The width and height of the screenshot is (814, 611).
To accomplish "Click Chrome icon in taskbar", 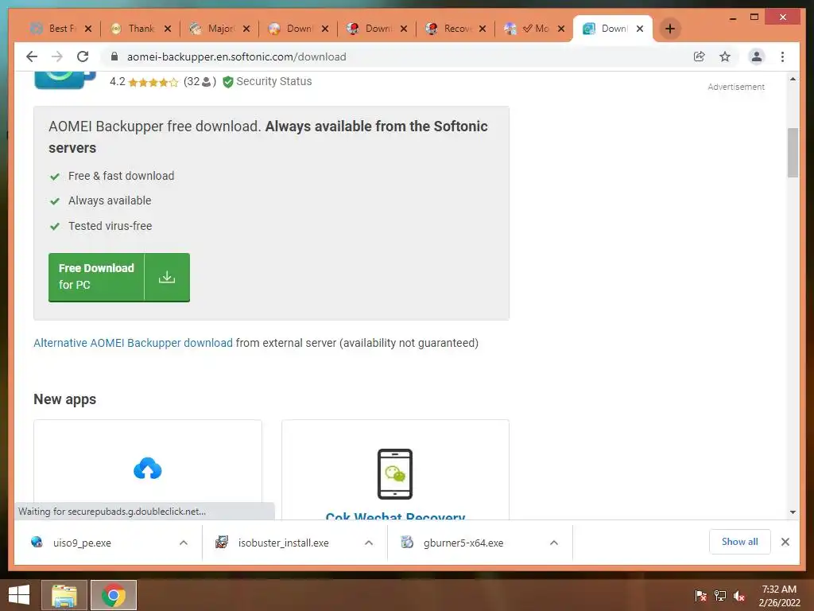I will 114,595.
